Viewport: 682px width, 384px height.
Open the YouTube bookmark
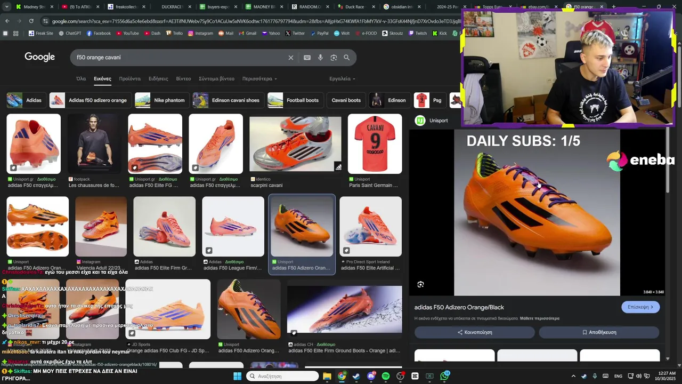click(127, 33)
